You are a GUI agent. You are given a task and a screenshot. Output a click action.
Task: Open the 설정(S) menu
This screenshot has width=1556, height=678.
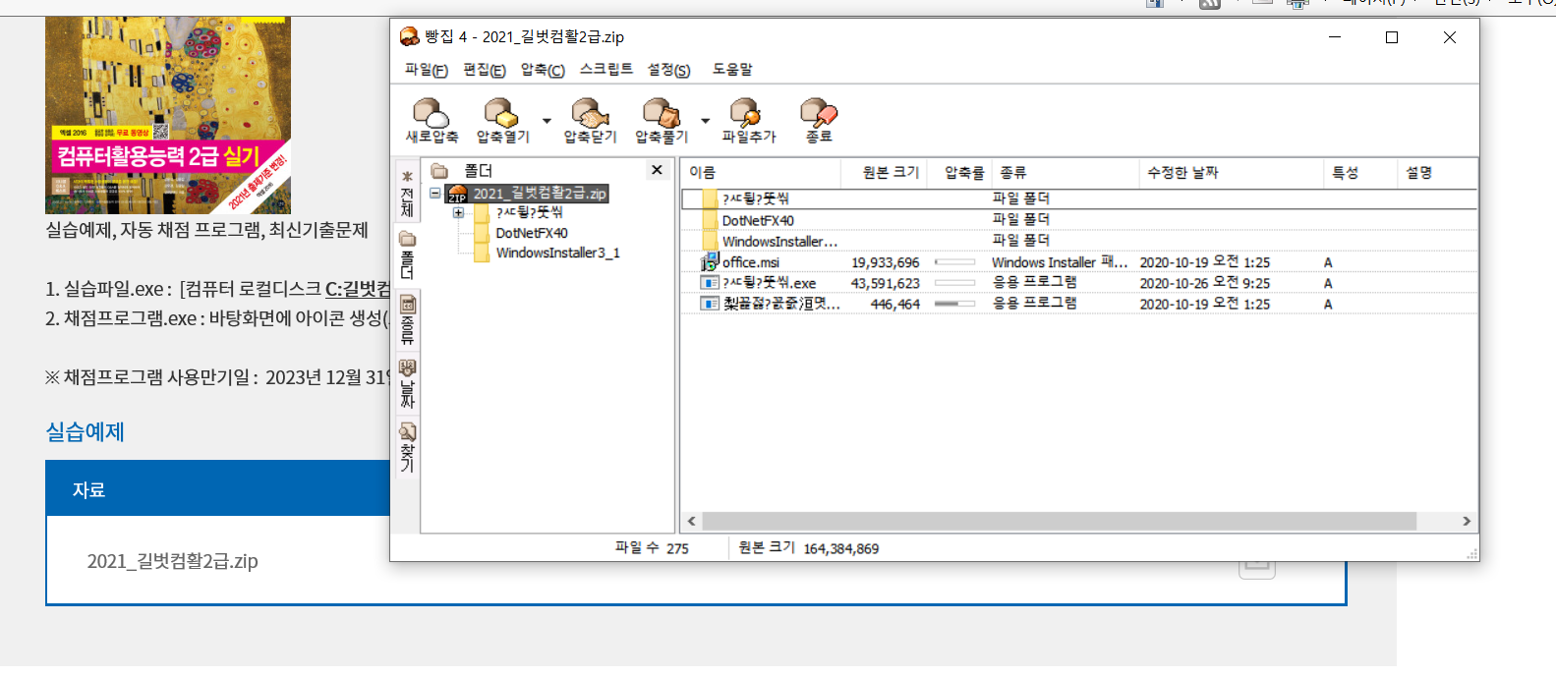pyautogui.click(x=668, y=70)
